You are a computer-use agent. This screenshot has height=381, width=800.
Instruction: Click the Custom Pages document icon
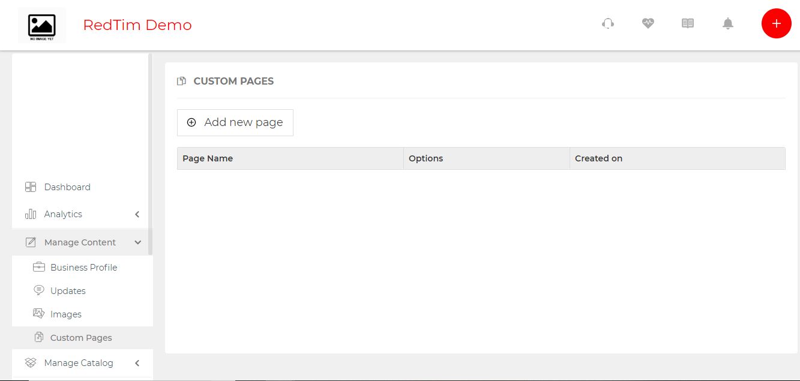coord(39,337)
